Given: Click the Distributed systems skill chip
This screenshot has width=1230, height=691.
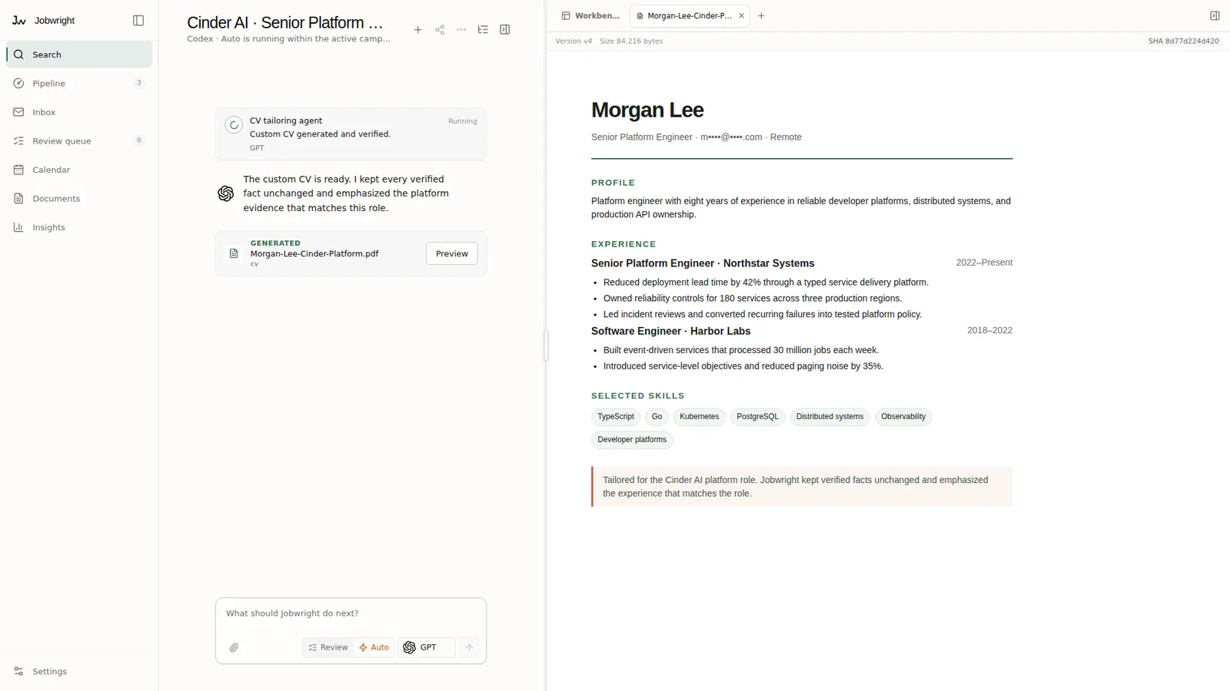Looking at the screenshot, I should pos(829,417).
